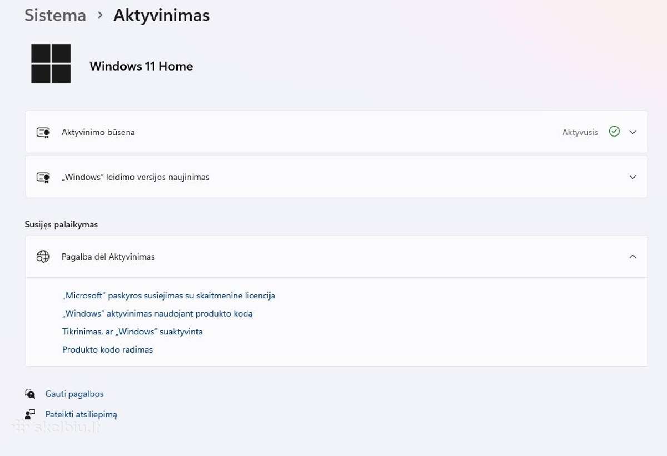The width and height of the screenshot is (667, 456).
Task: Open Windows aktyvinimas naudojant produkto kodą link
Action: [x=157, y=314]
